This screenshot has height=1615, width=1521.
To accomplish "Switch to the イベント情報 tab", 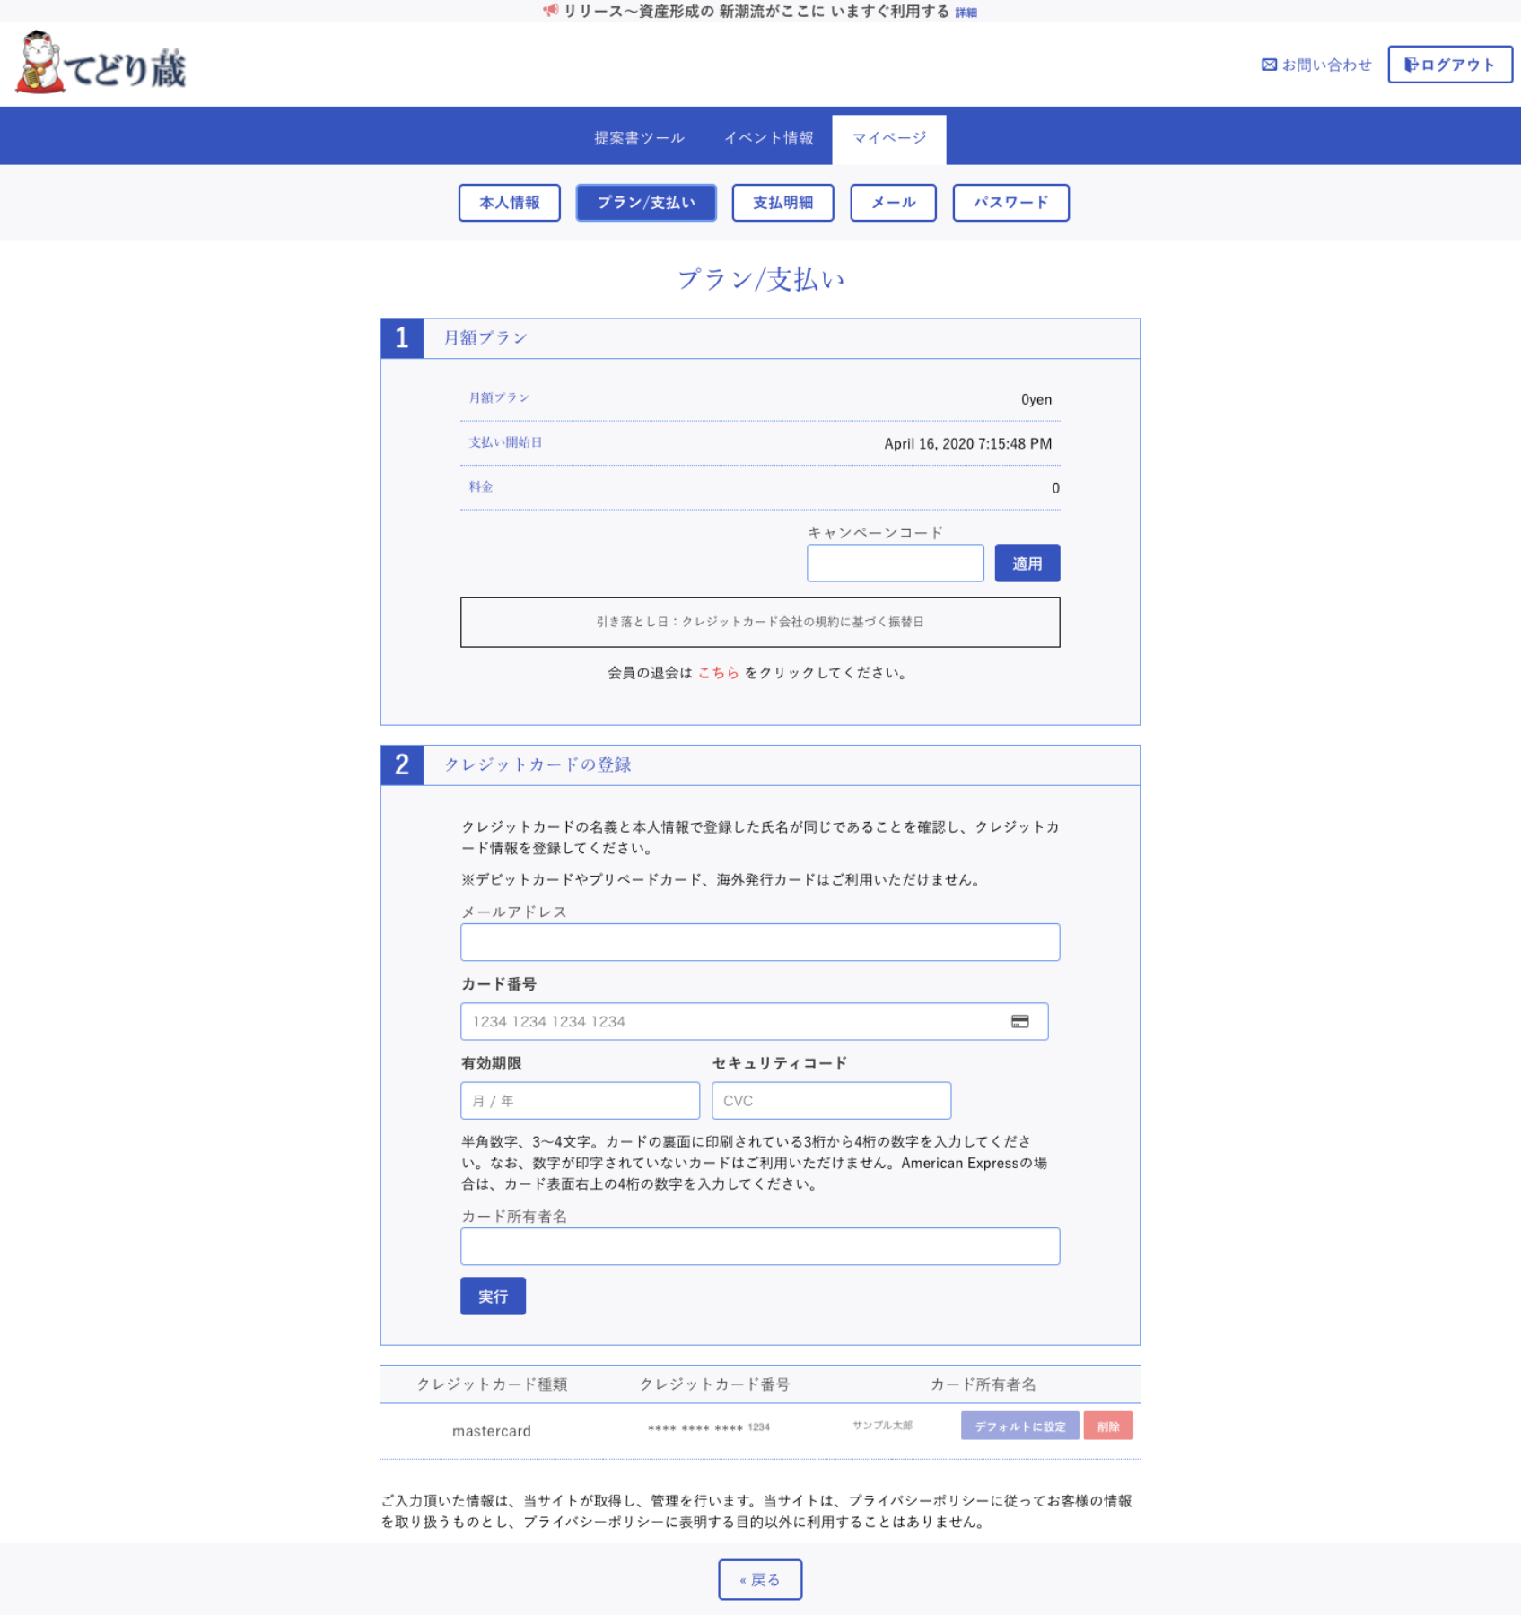I will pos(769,138).
